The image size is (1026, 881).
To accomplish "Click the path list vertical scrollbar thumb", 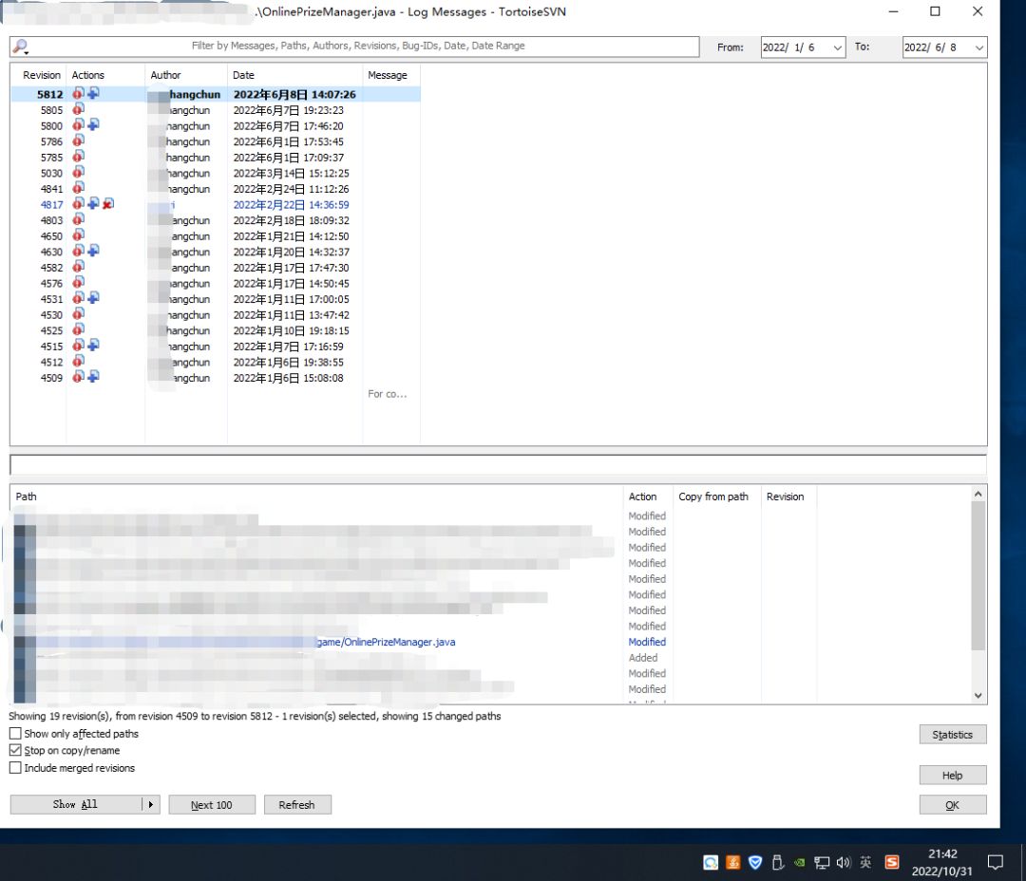I will [x=978, y=575].
